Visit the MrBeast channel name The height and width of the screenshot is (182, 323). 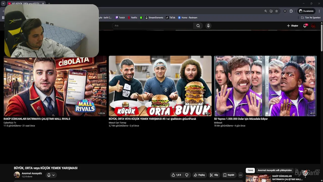[218, 123]
